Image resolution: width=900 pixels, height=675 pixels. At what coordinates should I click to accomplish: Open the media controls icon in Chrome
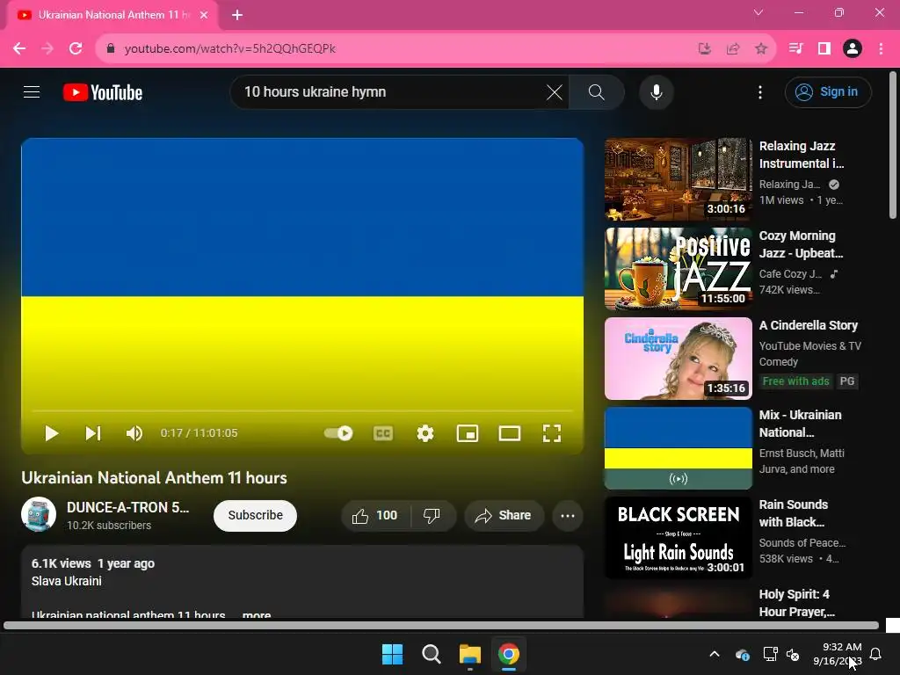(796, 49)
